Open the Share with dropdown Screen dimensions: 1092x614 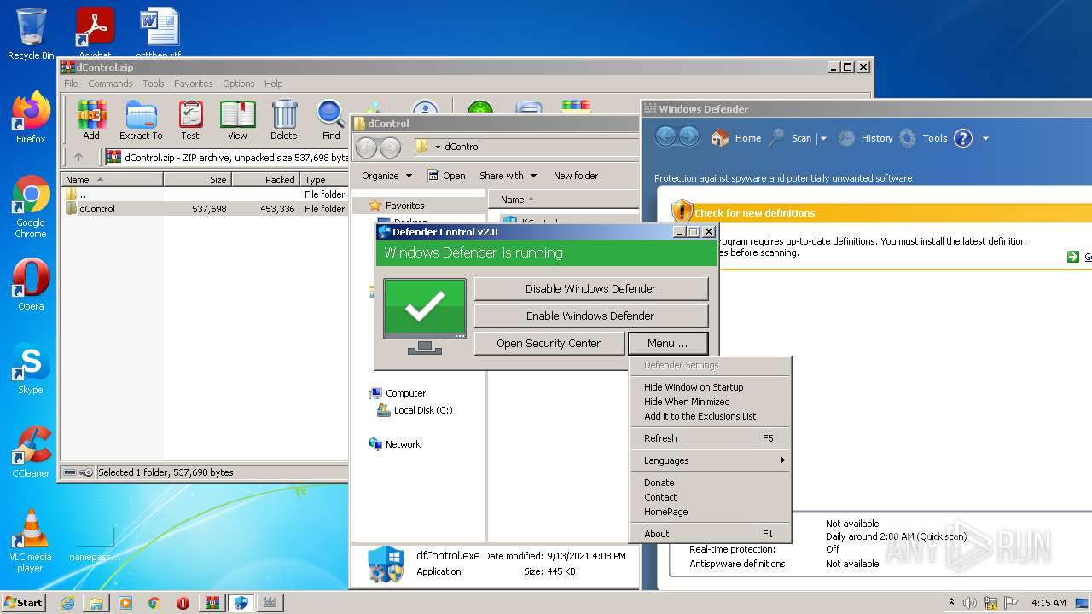[508, 176]
